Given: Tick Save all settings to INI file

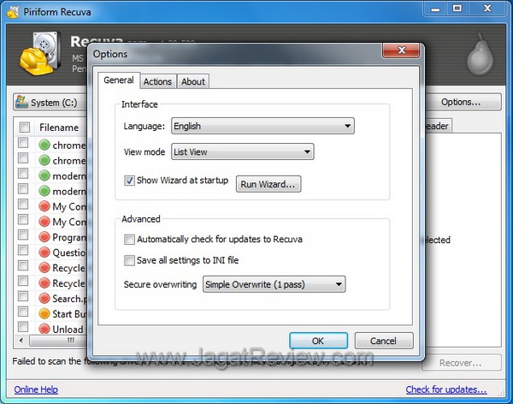Looking at the screenshot, I should pyautogui.click(x=130, y=260).
